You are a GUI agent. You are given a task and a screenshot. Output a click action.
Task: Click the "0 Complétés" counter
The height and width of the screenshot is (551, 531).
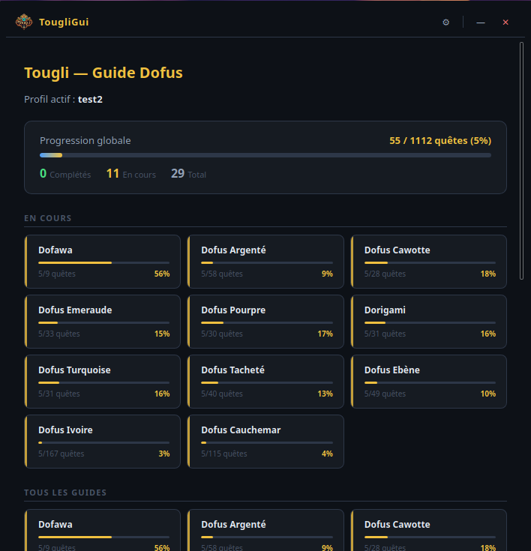point(65,174)
